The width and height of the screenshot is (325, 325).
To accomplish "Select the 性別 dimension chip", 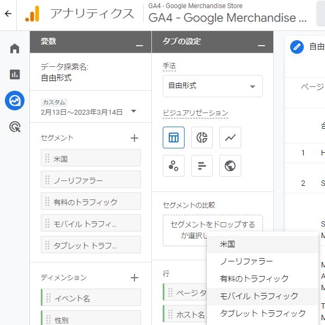I will click(91, 318).
